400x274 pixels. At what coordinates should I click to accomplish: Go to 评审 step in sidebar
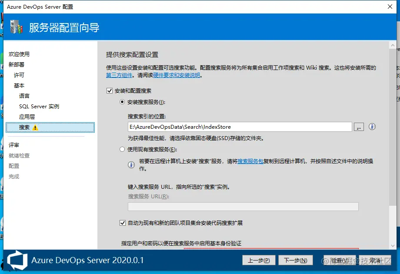[x=14, y=145]
